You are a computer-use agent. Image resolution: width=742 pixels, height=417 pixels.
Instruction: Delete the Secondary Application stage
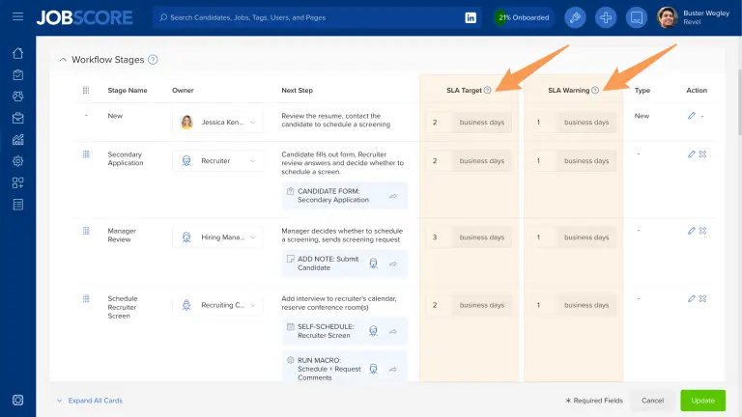(702, 154)
